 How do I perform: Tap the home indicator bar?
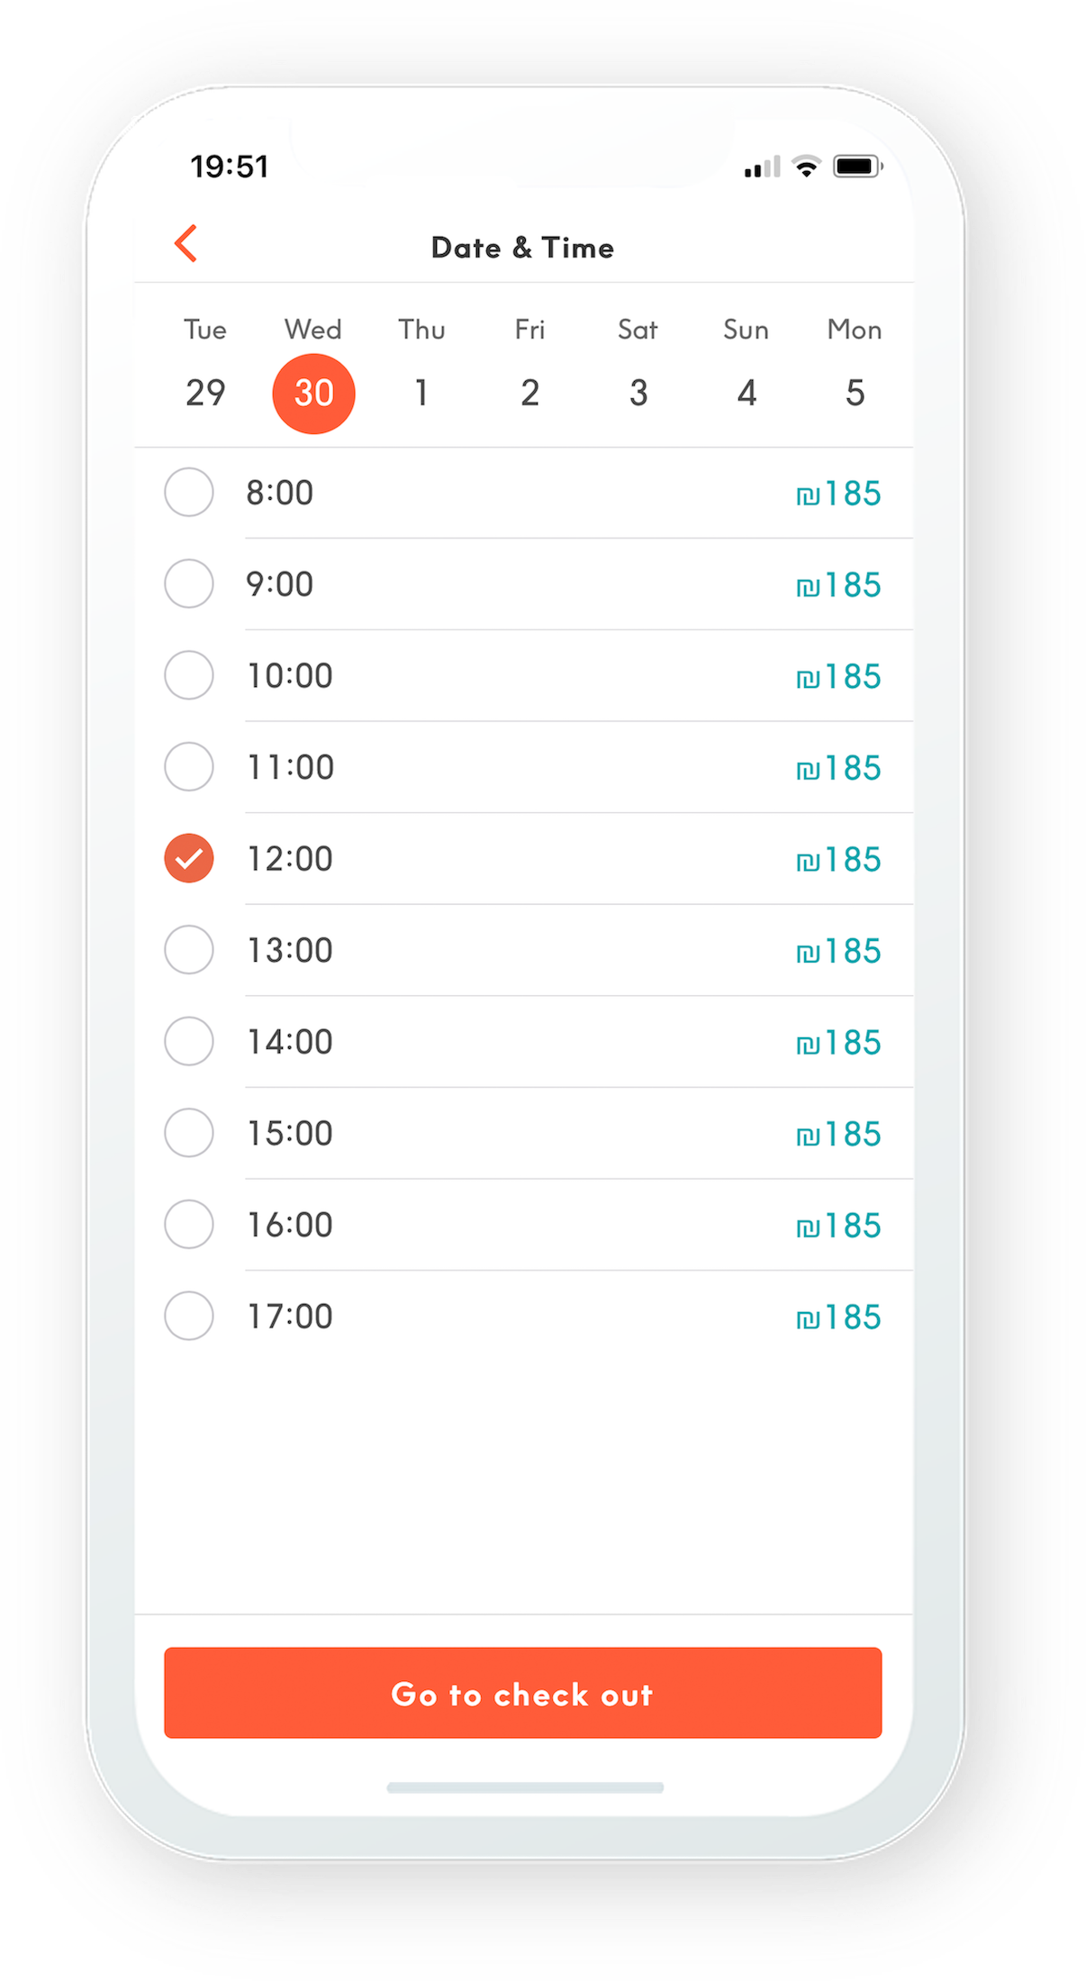click(x=525, y=1787)
